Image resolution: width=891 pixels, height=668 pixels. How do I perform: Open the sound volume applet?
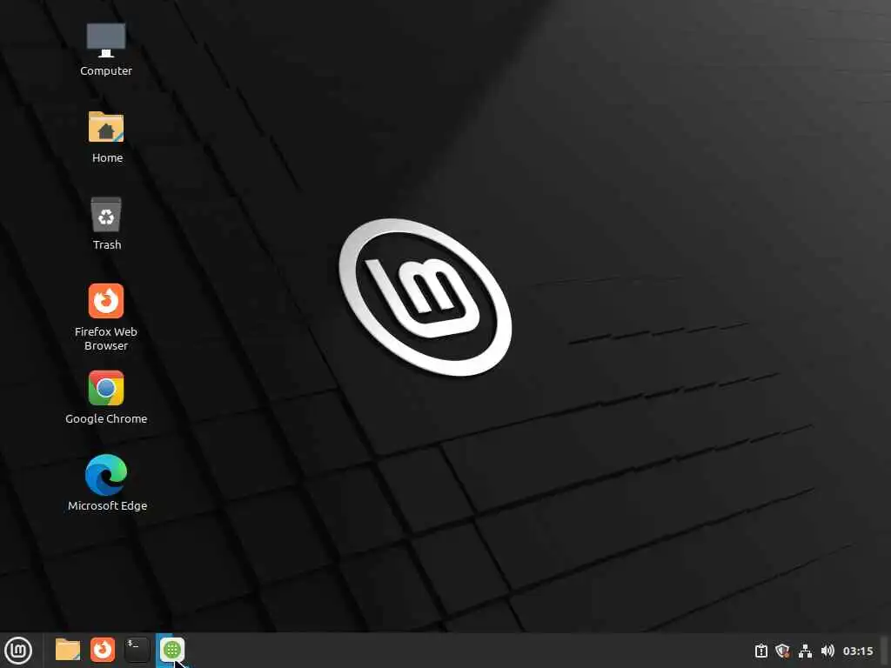(827, 651)
